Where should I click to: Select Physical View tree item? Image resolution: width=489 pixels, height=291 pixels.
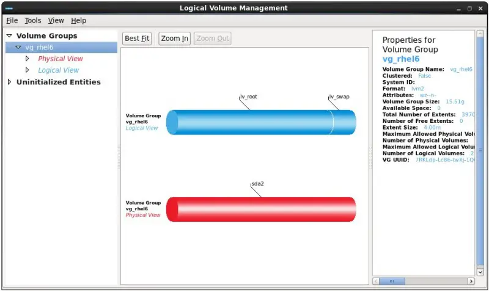pos(60,59)
